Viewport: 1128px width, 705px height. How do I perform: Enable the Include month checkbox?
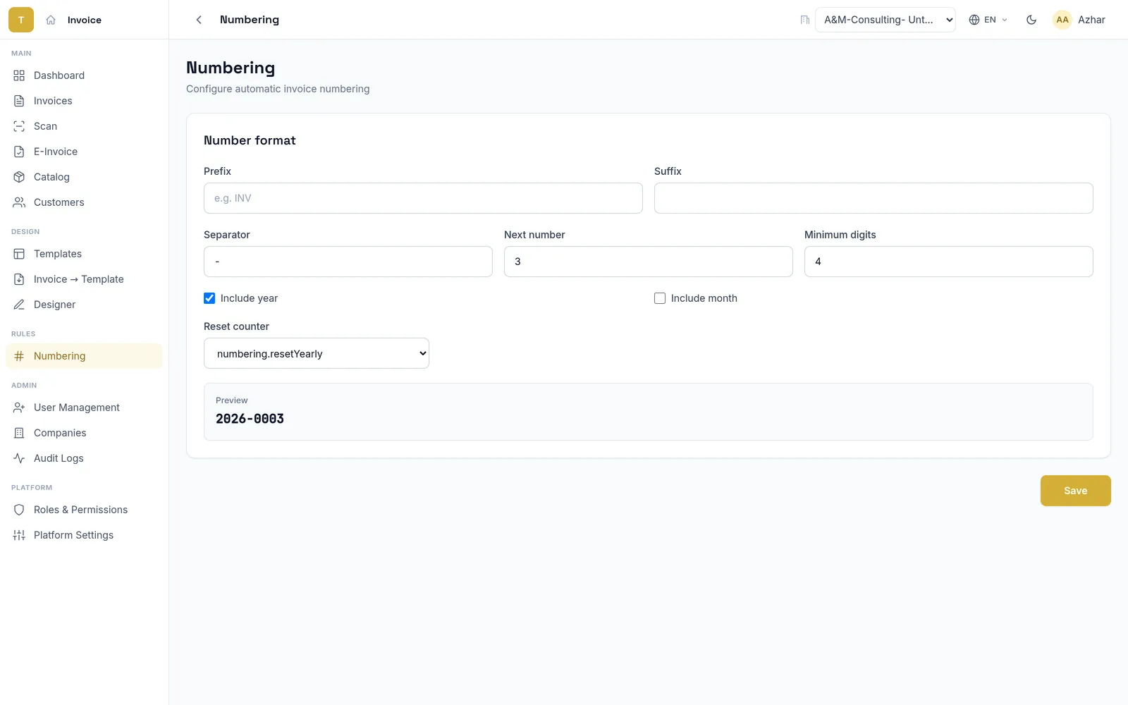(660, 298)
